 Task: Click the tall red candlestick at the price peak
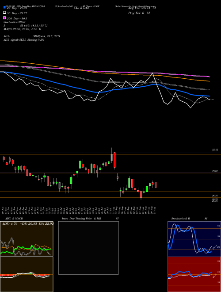click(x=114, y=160)
